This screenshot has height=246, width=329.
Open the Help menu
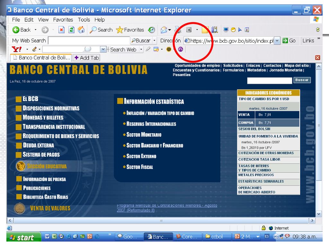click(x=100, y=20)
